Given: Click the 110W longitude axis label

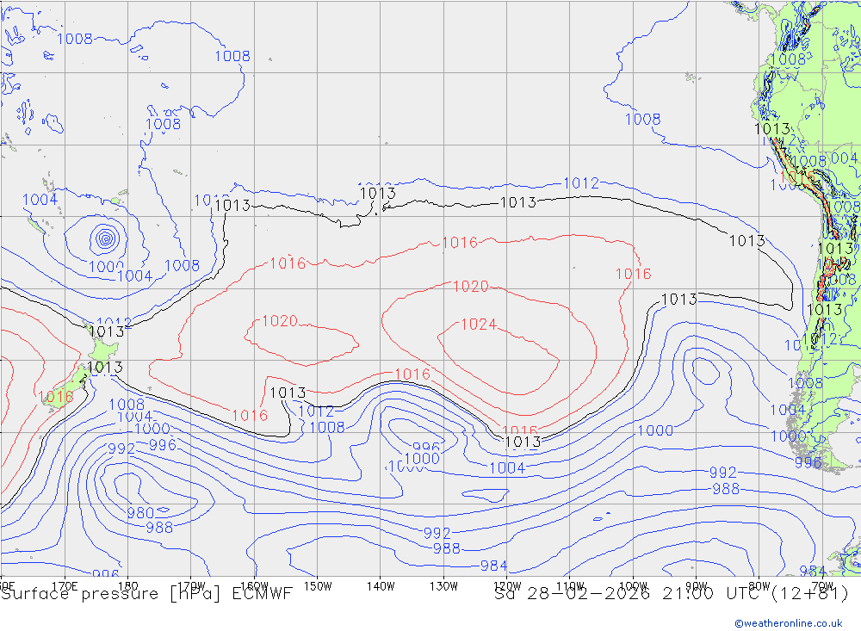Looking at the screenshot, I should pos(570,586).
